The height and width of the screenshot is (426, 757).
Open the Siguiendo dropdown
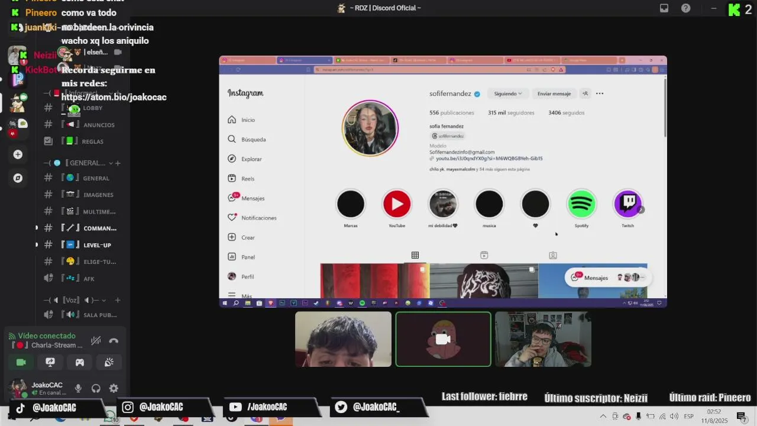point(508,93)
